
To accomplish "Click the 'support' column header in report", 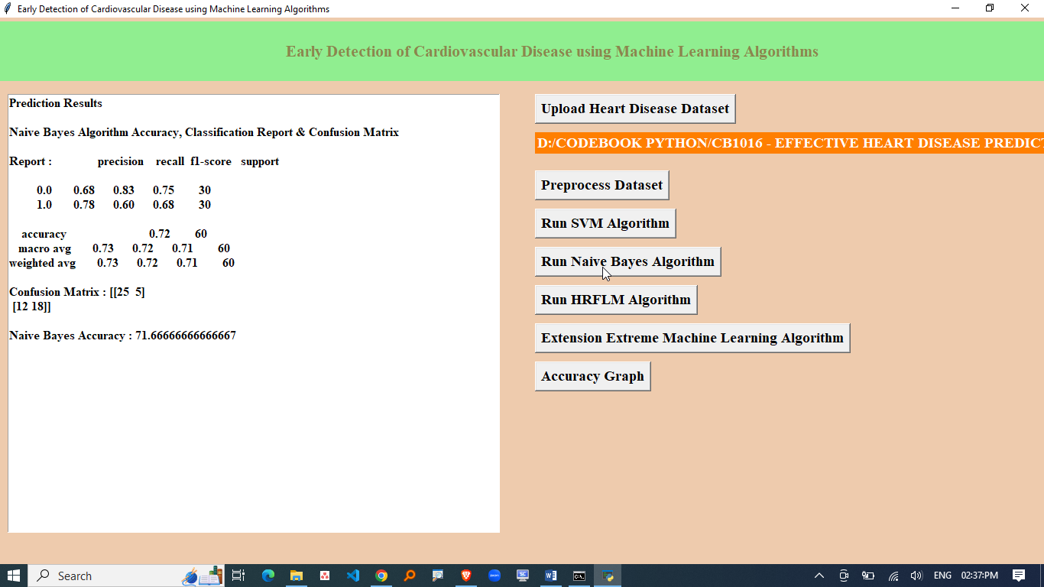I will (x=260, y=161).
